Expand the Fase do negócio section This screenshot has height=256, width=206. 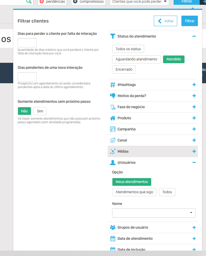click(x=194, y=107)
